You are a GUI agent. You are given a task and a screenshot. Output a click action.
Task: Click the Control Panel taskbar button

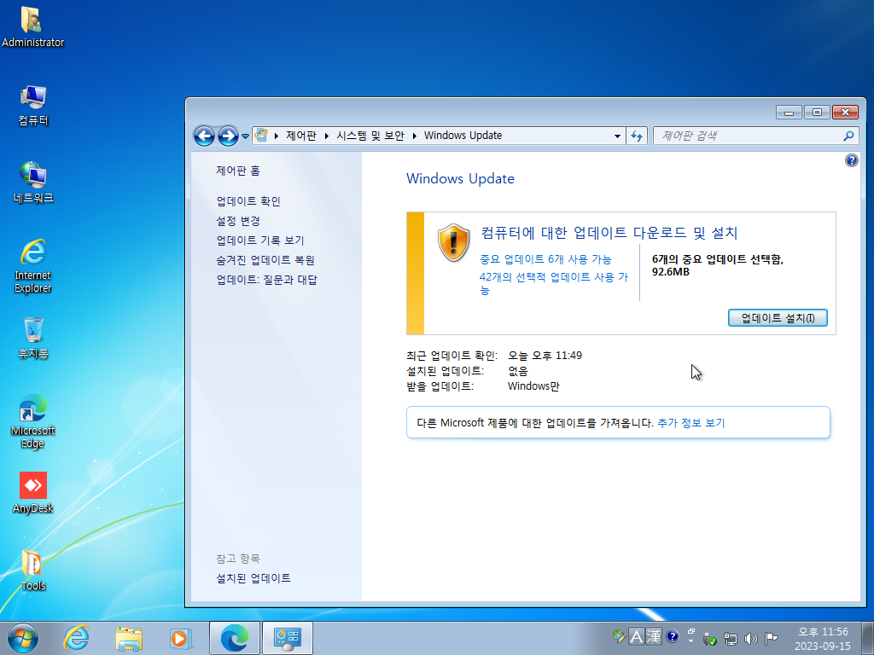[x=288, y=638]
